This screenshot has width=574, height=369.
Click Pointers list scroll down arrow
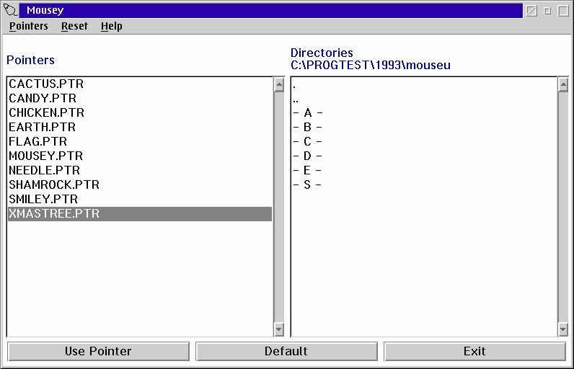(279, 329)
